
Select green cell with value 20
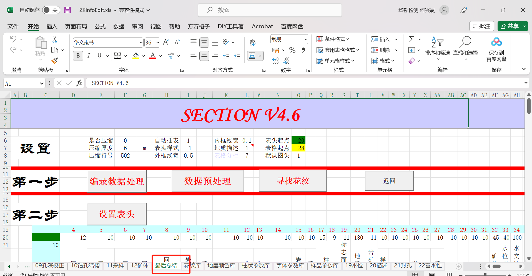pos(298,140)
